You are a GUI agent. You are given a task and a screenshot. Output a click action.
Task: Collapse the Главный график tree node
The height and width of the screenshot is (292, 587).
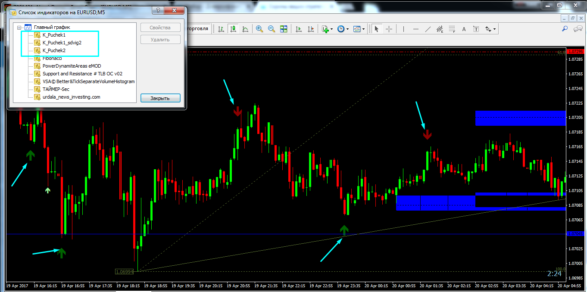pos(19,27)
